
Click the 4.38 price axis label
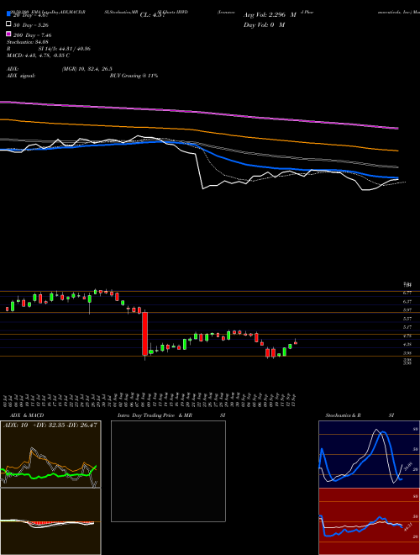click(x=407, y=344)
